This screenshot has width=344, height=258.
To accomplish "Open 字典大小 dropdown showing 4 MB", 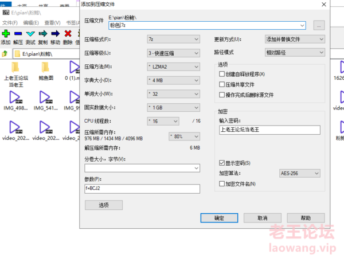I will click(173, 80).
